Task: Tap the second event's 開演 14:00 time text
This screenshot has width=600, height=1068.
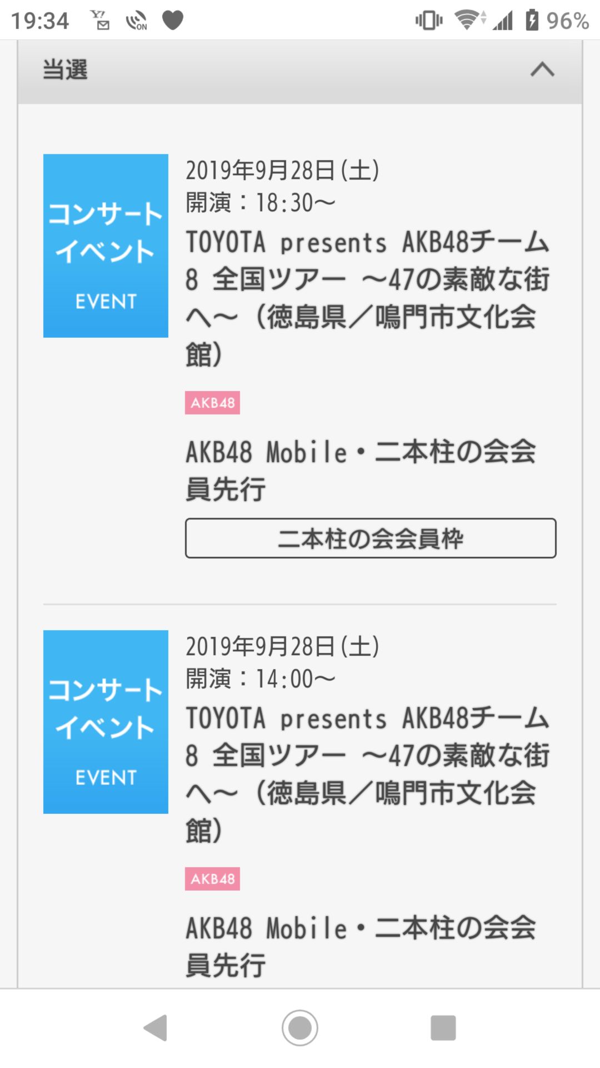Action: [260, 679]
